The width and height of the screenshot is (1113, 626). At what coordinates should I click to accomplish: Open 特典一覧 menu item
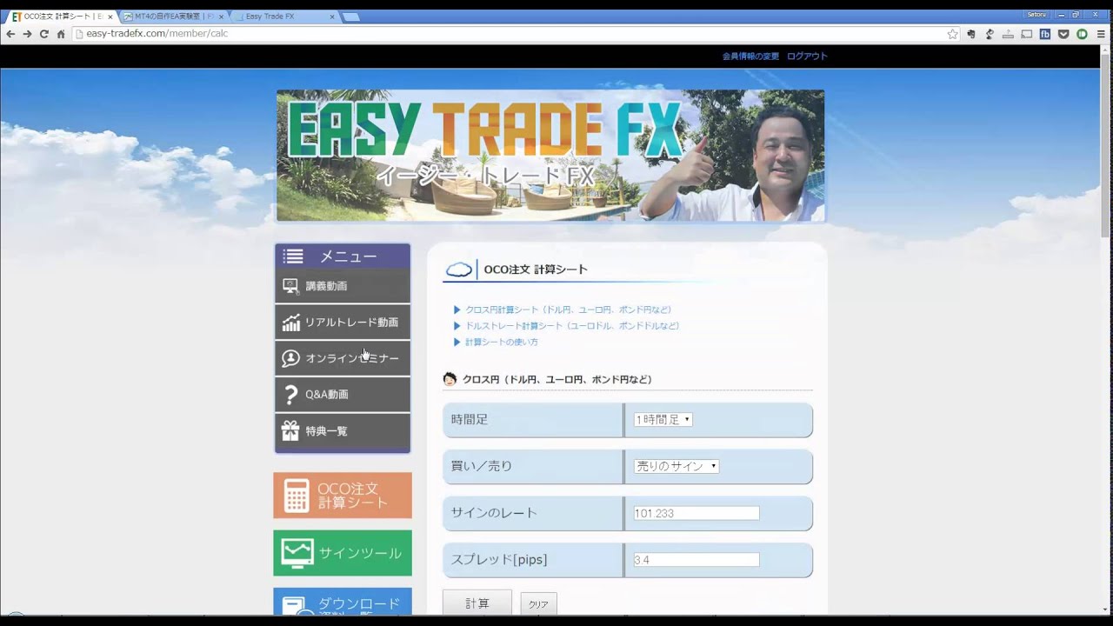coord(343,431)
